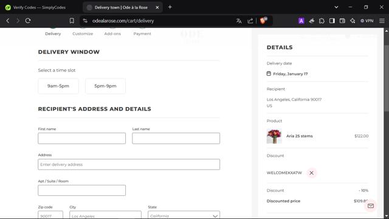Go back using the browser back arrow
Screen dimensions: 389x219
pyautogui.click(x=8, y=21)
